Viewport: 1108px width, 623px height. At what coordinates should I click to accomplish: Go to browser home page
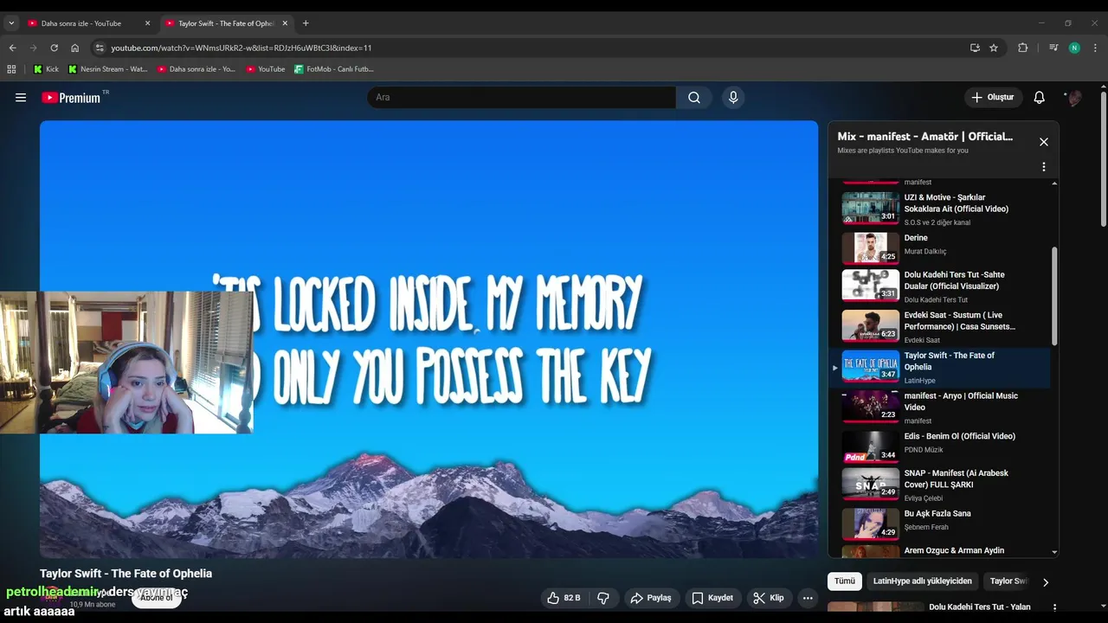(x=74, y=48)
